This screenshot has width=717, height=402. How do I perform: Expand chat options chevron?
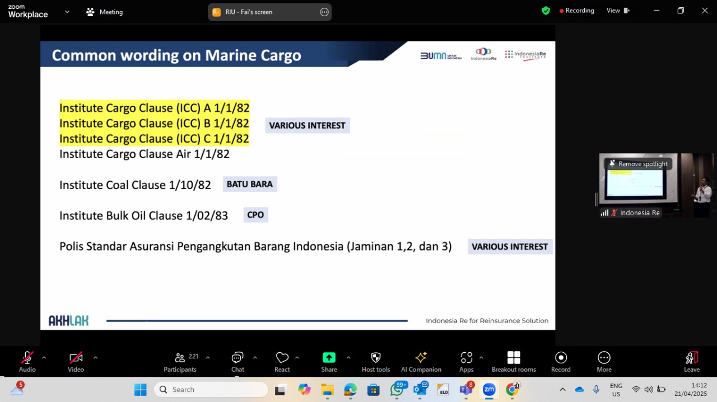[255, 358]
